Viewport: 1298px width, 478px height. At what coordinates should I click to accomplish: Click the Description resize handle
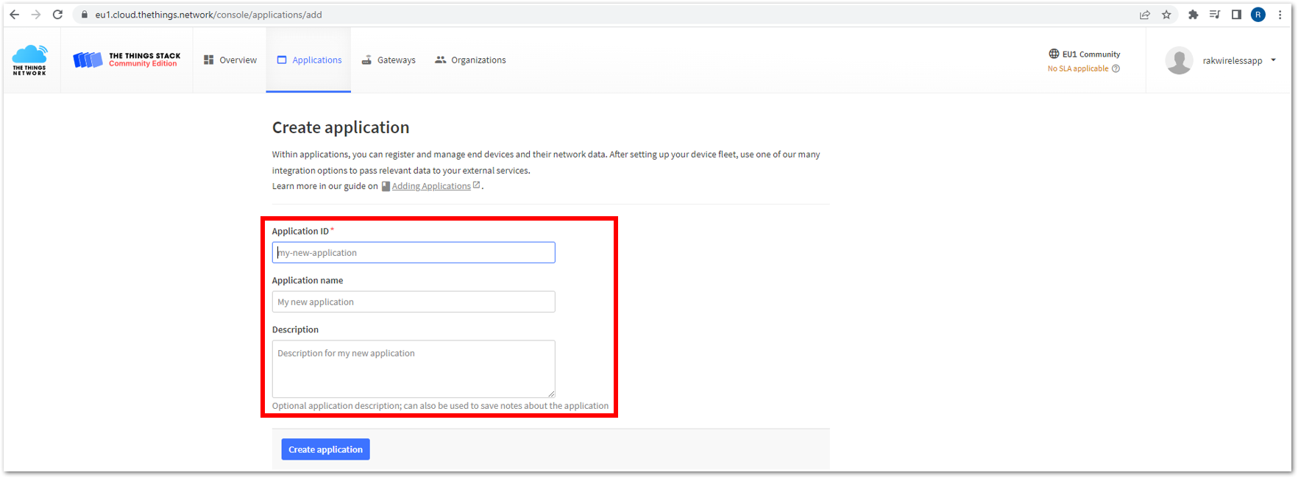tap(551, 394)
